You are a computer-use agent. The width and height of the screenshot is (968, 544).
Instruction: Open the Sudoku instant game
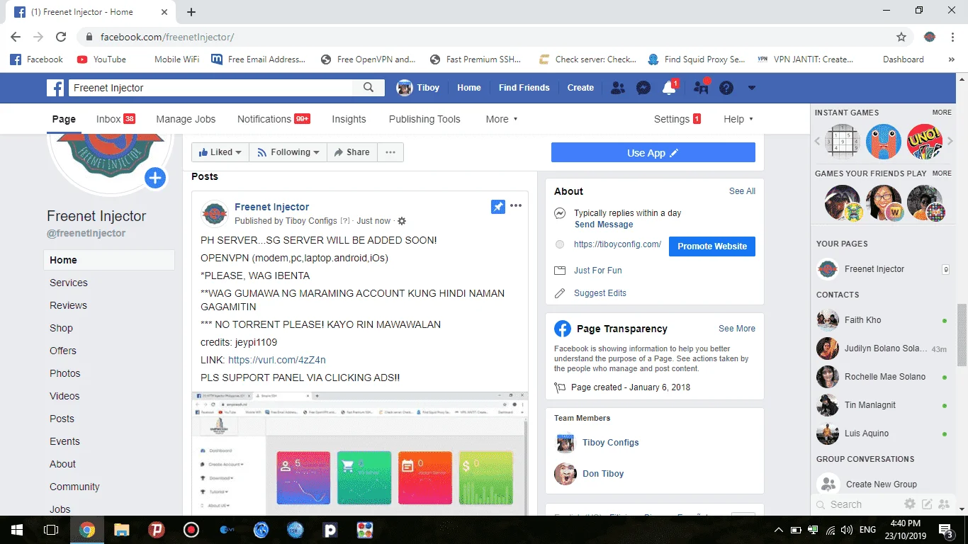[843, 142]
